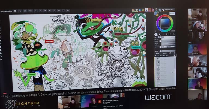Select the unicorn user avatar
This screenshot has height=109, width=209.
163,10
